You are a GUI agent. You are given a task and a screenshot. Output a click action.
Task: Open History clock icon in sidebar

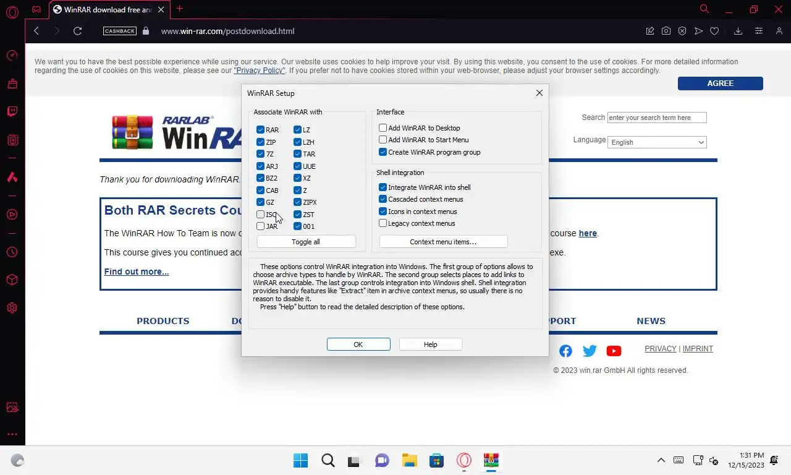pos(12,252)
